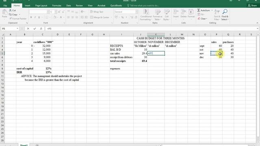Open the font size dropdown
The height and width of the screenshot is (146, 260).
tap(56, 12)
